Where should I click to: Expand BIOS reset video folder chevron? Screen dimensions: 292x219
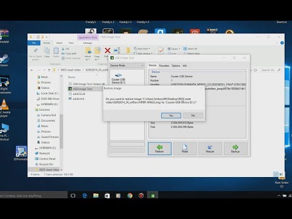61,170
